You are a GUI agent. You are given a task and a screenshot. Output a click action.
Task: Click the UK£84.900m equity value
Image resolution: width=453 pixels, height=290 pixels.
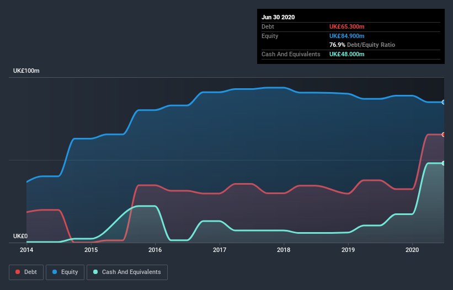347,36
